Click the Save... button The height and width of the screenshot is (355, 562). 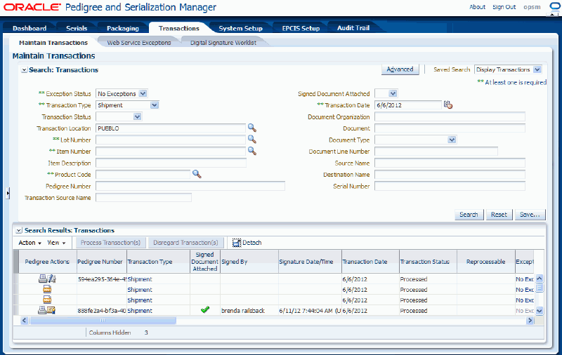530,215
